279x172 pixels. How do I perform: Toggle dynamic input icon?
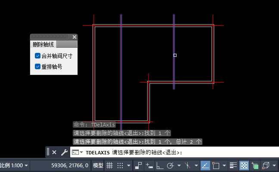pos(149,166)
